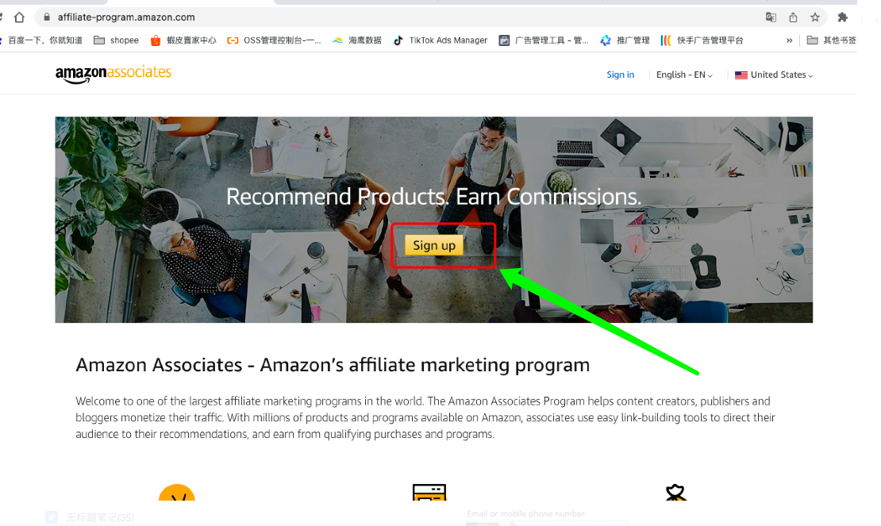The image size is (881, 526).
Task: Show hidden bookmarks with the chevron
Action: click(x=790, y=40)
